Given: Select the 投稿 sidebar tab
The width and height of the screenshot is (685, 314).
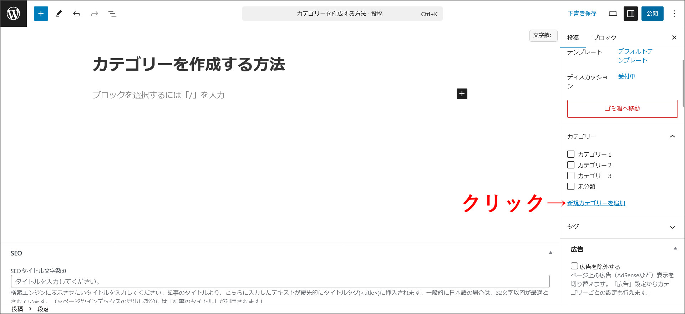Looking at the screenshot, I should point(573,38).
